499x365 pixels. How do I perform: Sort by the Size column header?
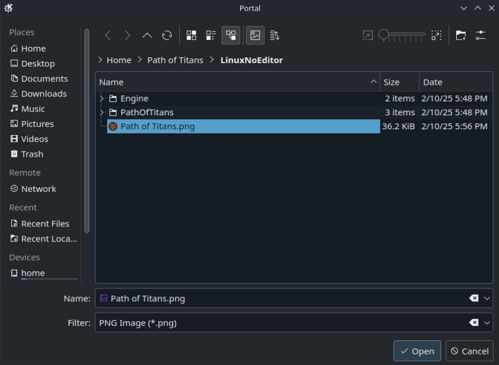click(x=399, y=82)
